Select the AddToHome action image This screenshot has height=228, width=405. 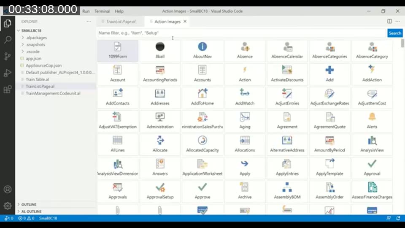[202, 98]
